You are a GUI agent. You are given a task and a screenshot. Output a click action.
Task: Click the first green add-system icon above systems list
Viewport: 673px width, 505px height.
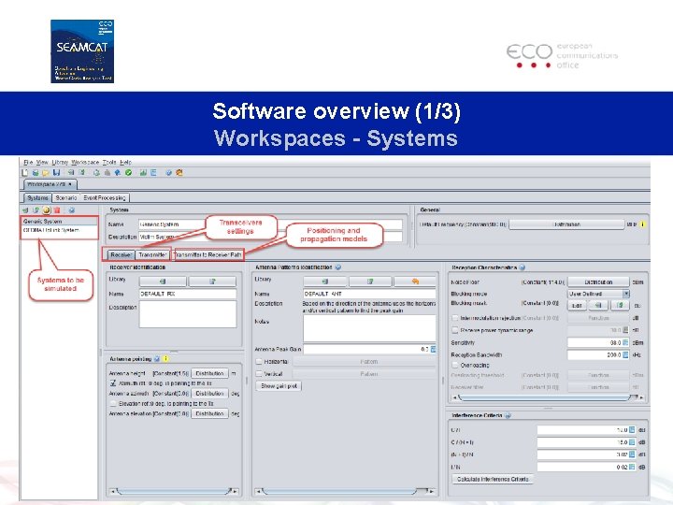(x=25, y=210)
